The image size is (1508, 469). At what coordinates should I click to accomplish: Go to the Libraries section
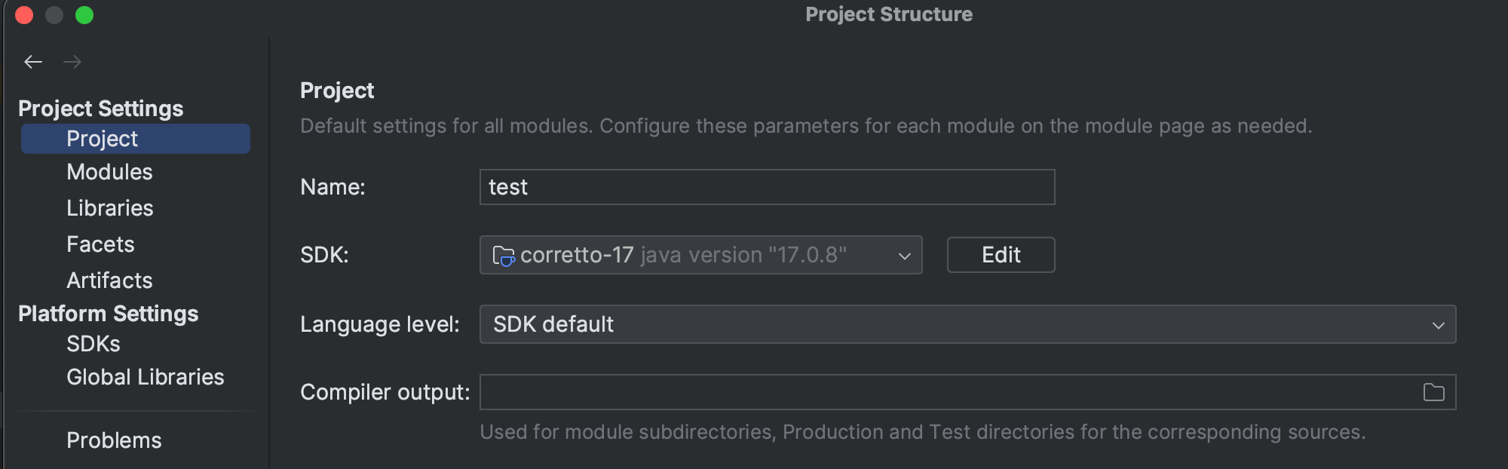click(110, 208)
